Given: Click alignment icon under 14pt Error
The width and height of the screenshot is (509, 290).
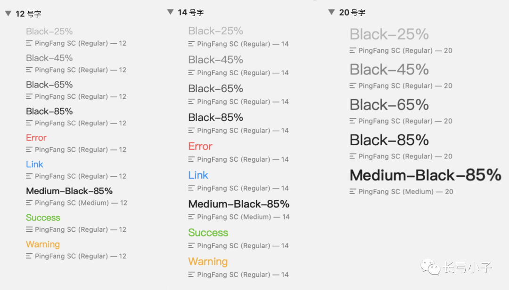Looking at the screenshot, I should 191,159.
